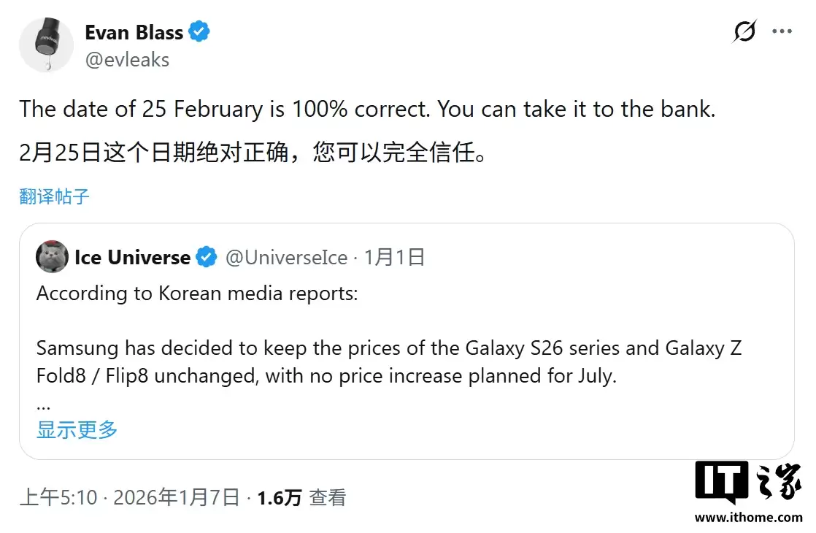Open Grok analysis for this post
816x533 pixels.
coord(744,31)
